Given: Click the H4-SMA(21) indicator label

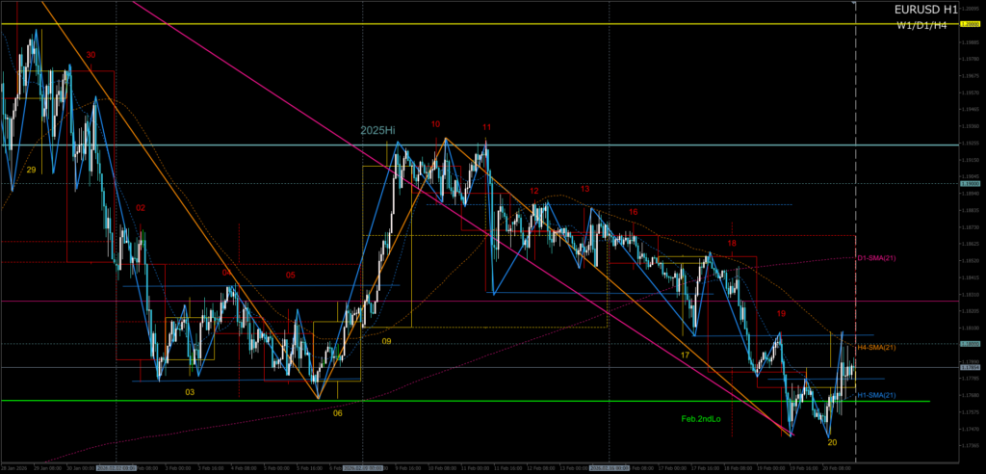Looking at the screenshot, I should point(876,347).
